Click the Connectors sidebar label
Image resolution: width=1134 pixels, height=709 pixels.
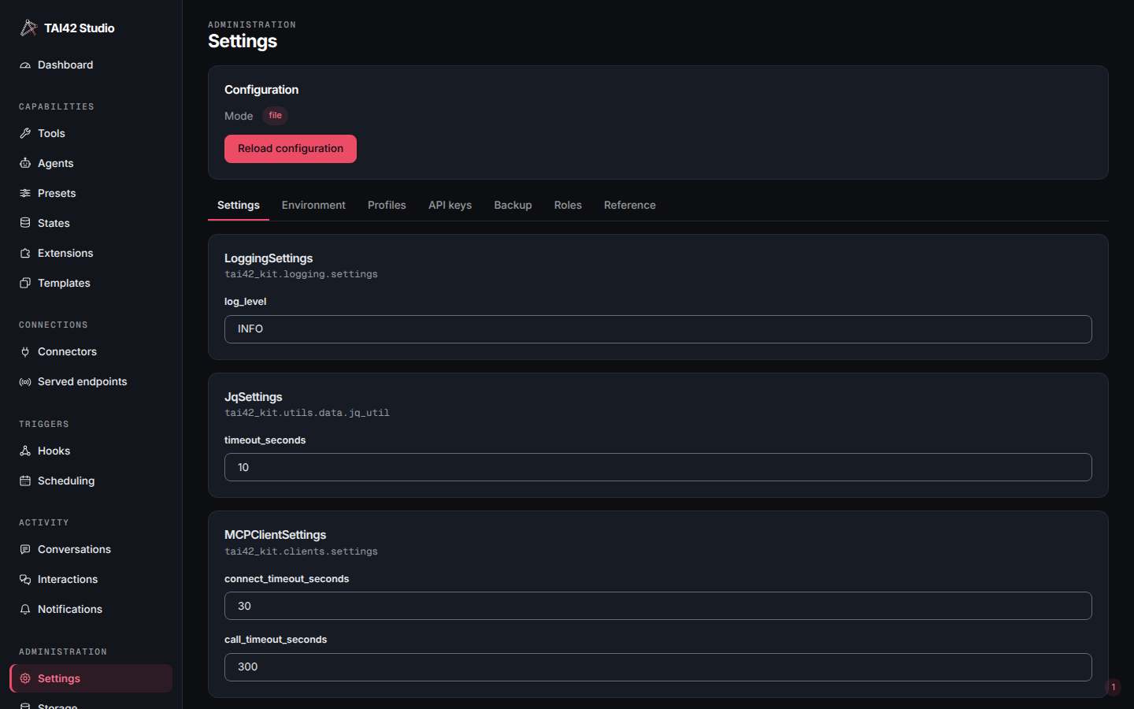67,352
